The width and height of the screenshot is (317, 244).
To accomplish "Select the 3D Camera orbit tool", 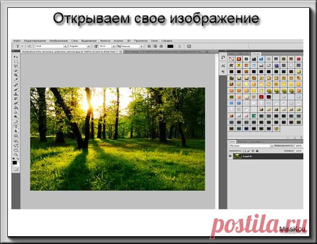I will click(16, 145).
